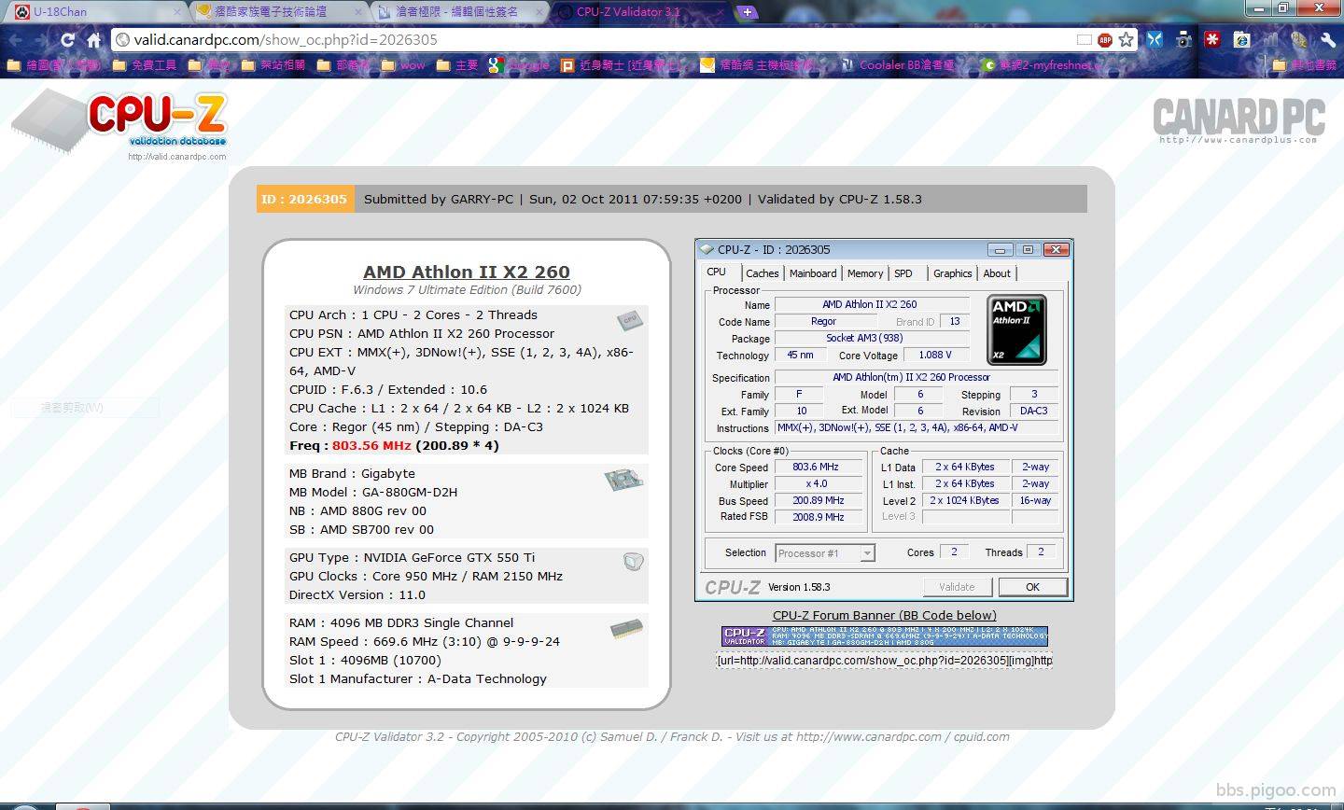Open the 其他書籤 bookmarks folder

click(x=1305, y=65)
